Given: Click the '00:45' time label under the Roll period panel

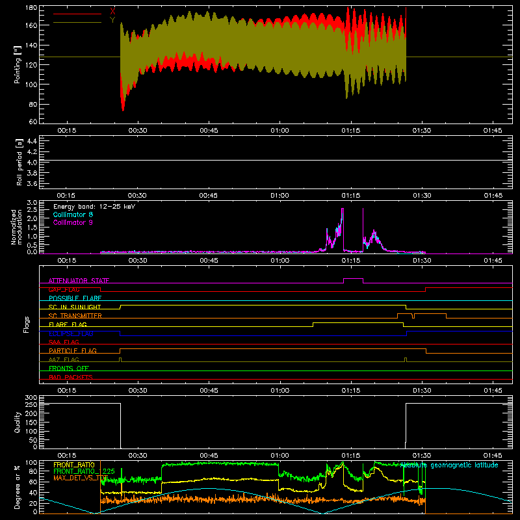Looking at the screenshot, I should [x=208, y=196].
